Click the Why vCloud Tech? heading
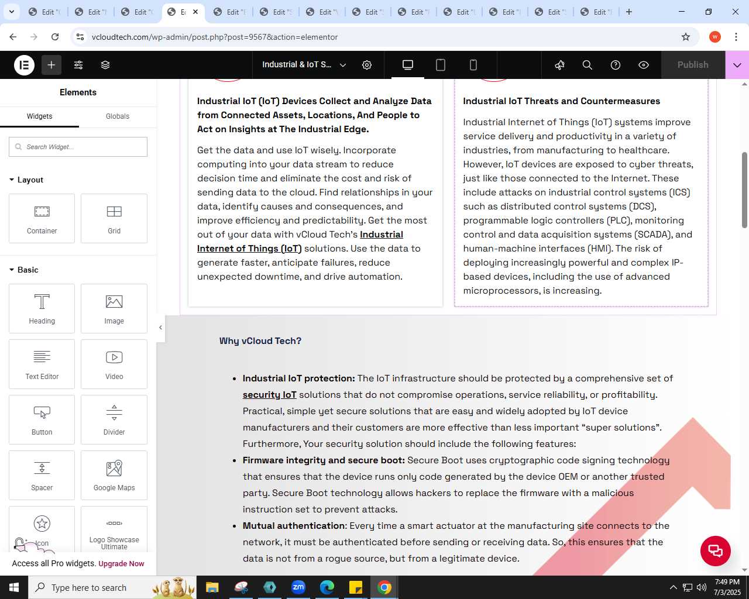The height and width of the screenshot is (599, 749). pyautogui.click(x=260, y=341)
